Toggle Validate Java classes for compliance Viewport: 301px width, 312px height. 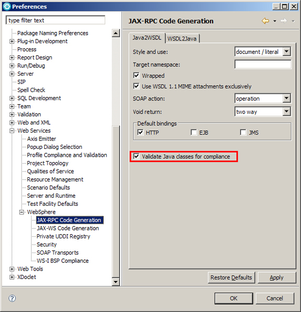pos(136,156)
